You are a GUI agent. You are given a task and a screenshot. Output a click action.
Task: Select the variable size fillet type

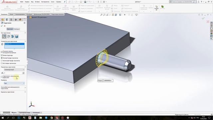(x=8, y=36)
